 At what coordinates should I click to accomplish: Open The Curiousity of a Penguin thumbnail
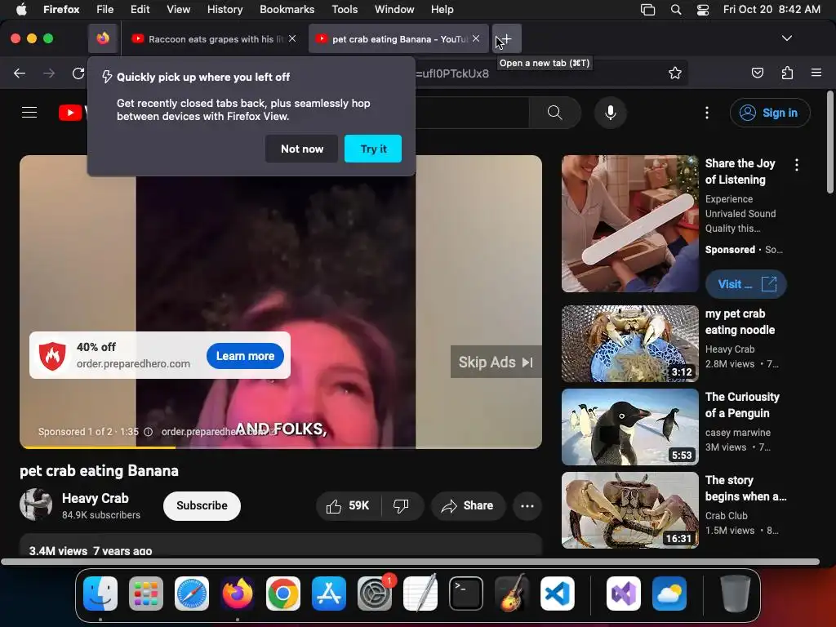click(629, 427)
